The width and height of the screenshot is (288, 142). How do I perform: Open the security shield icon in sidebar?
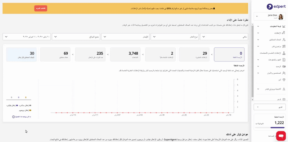coord(284,79)
